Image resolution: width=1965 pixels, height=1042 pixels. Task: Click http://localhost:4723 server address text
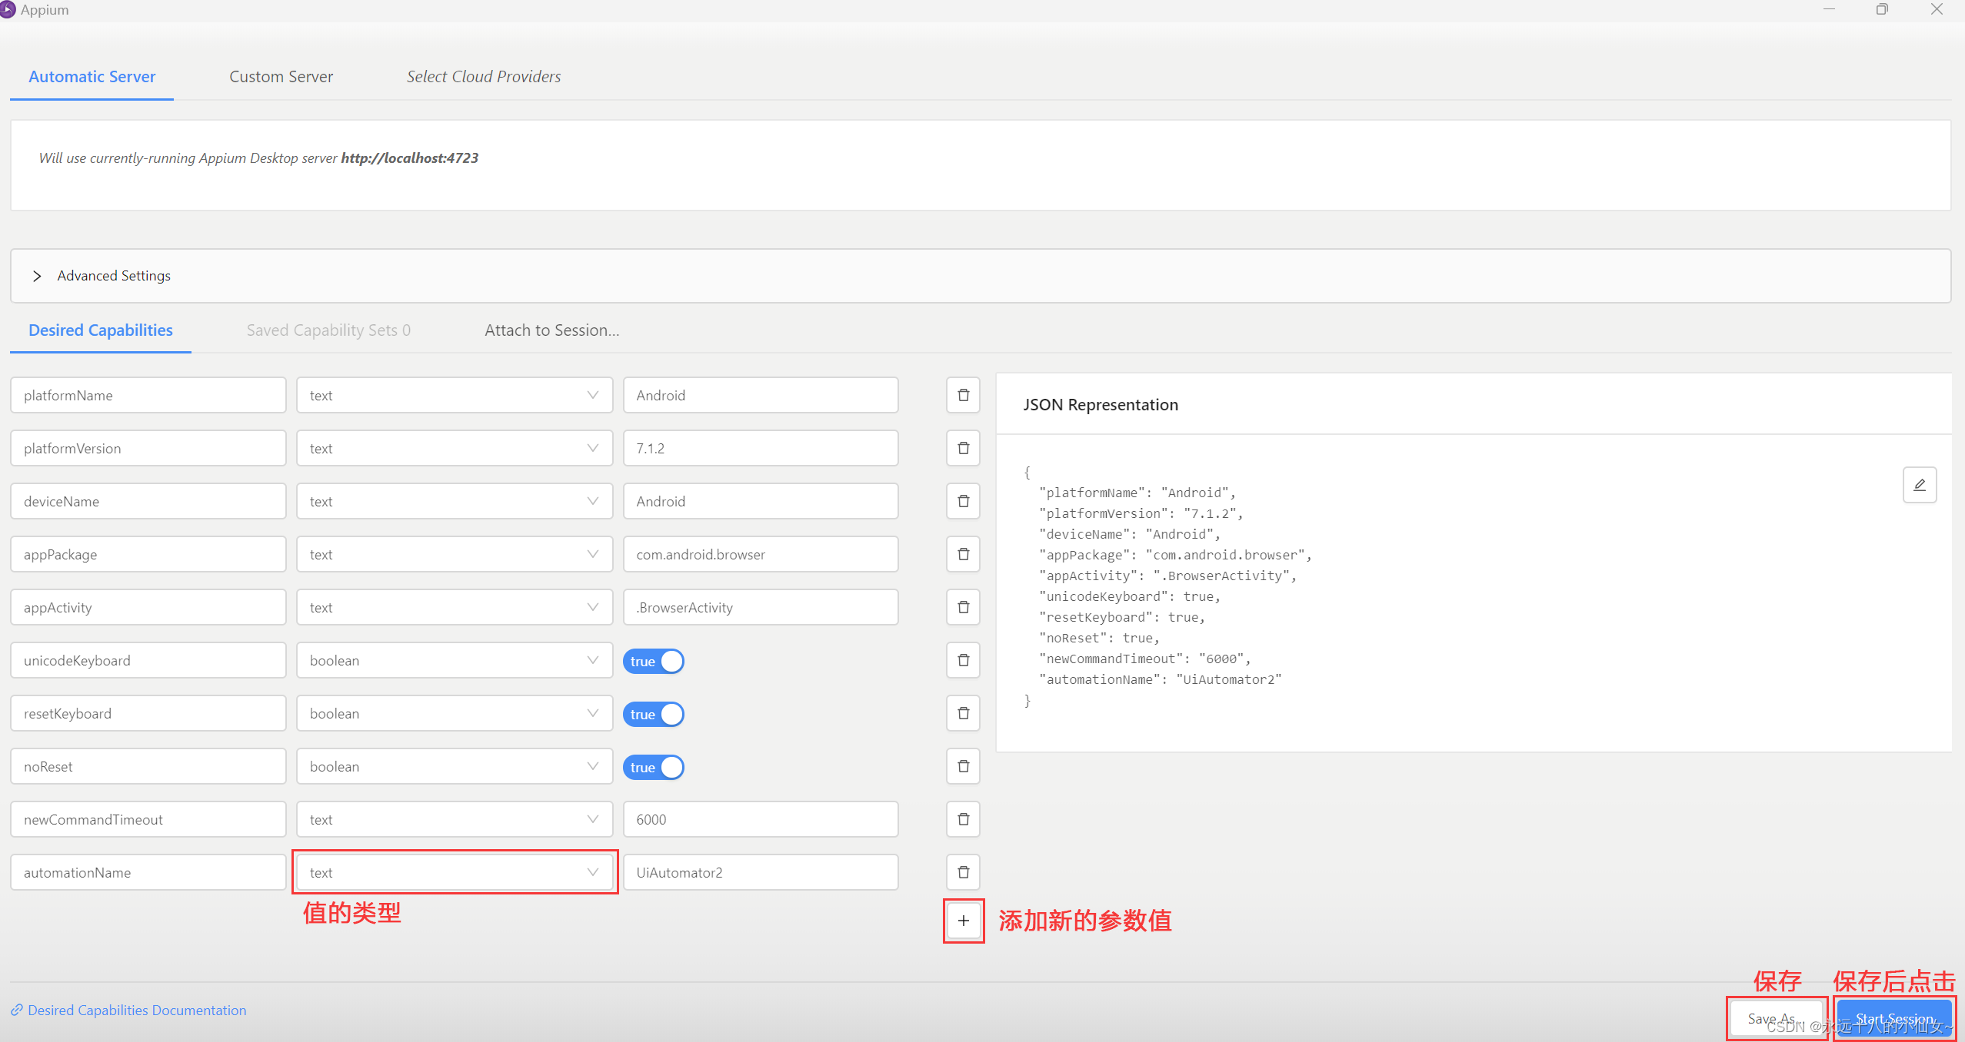(x=409, y=158)
